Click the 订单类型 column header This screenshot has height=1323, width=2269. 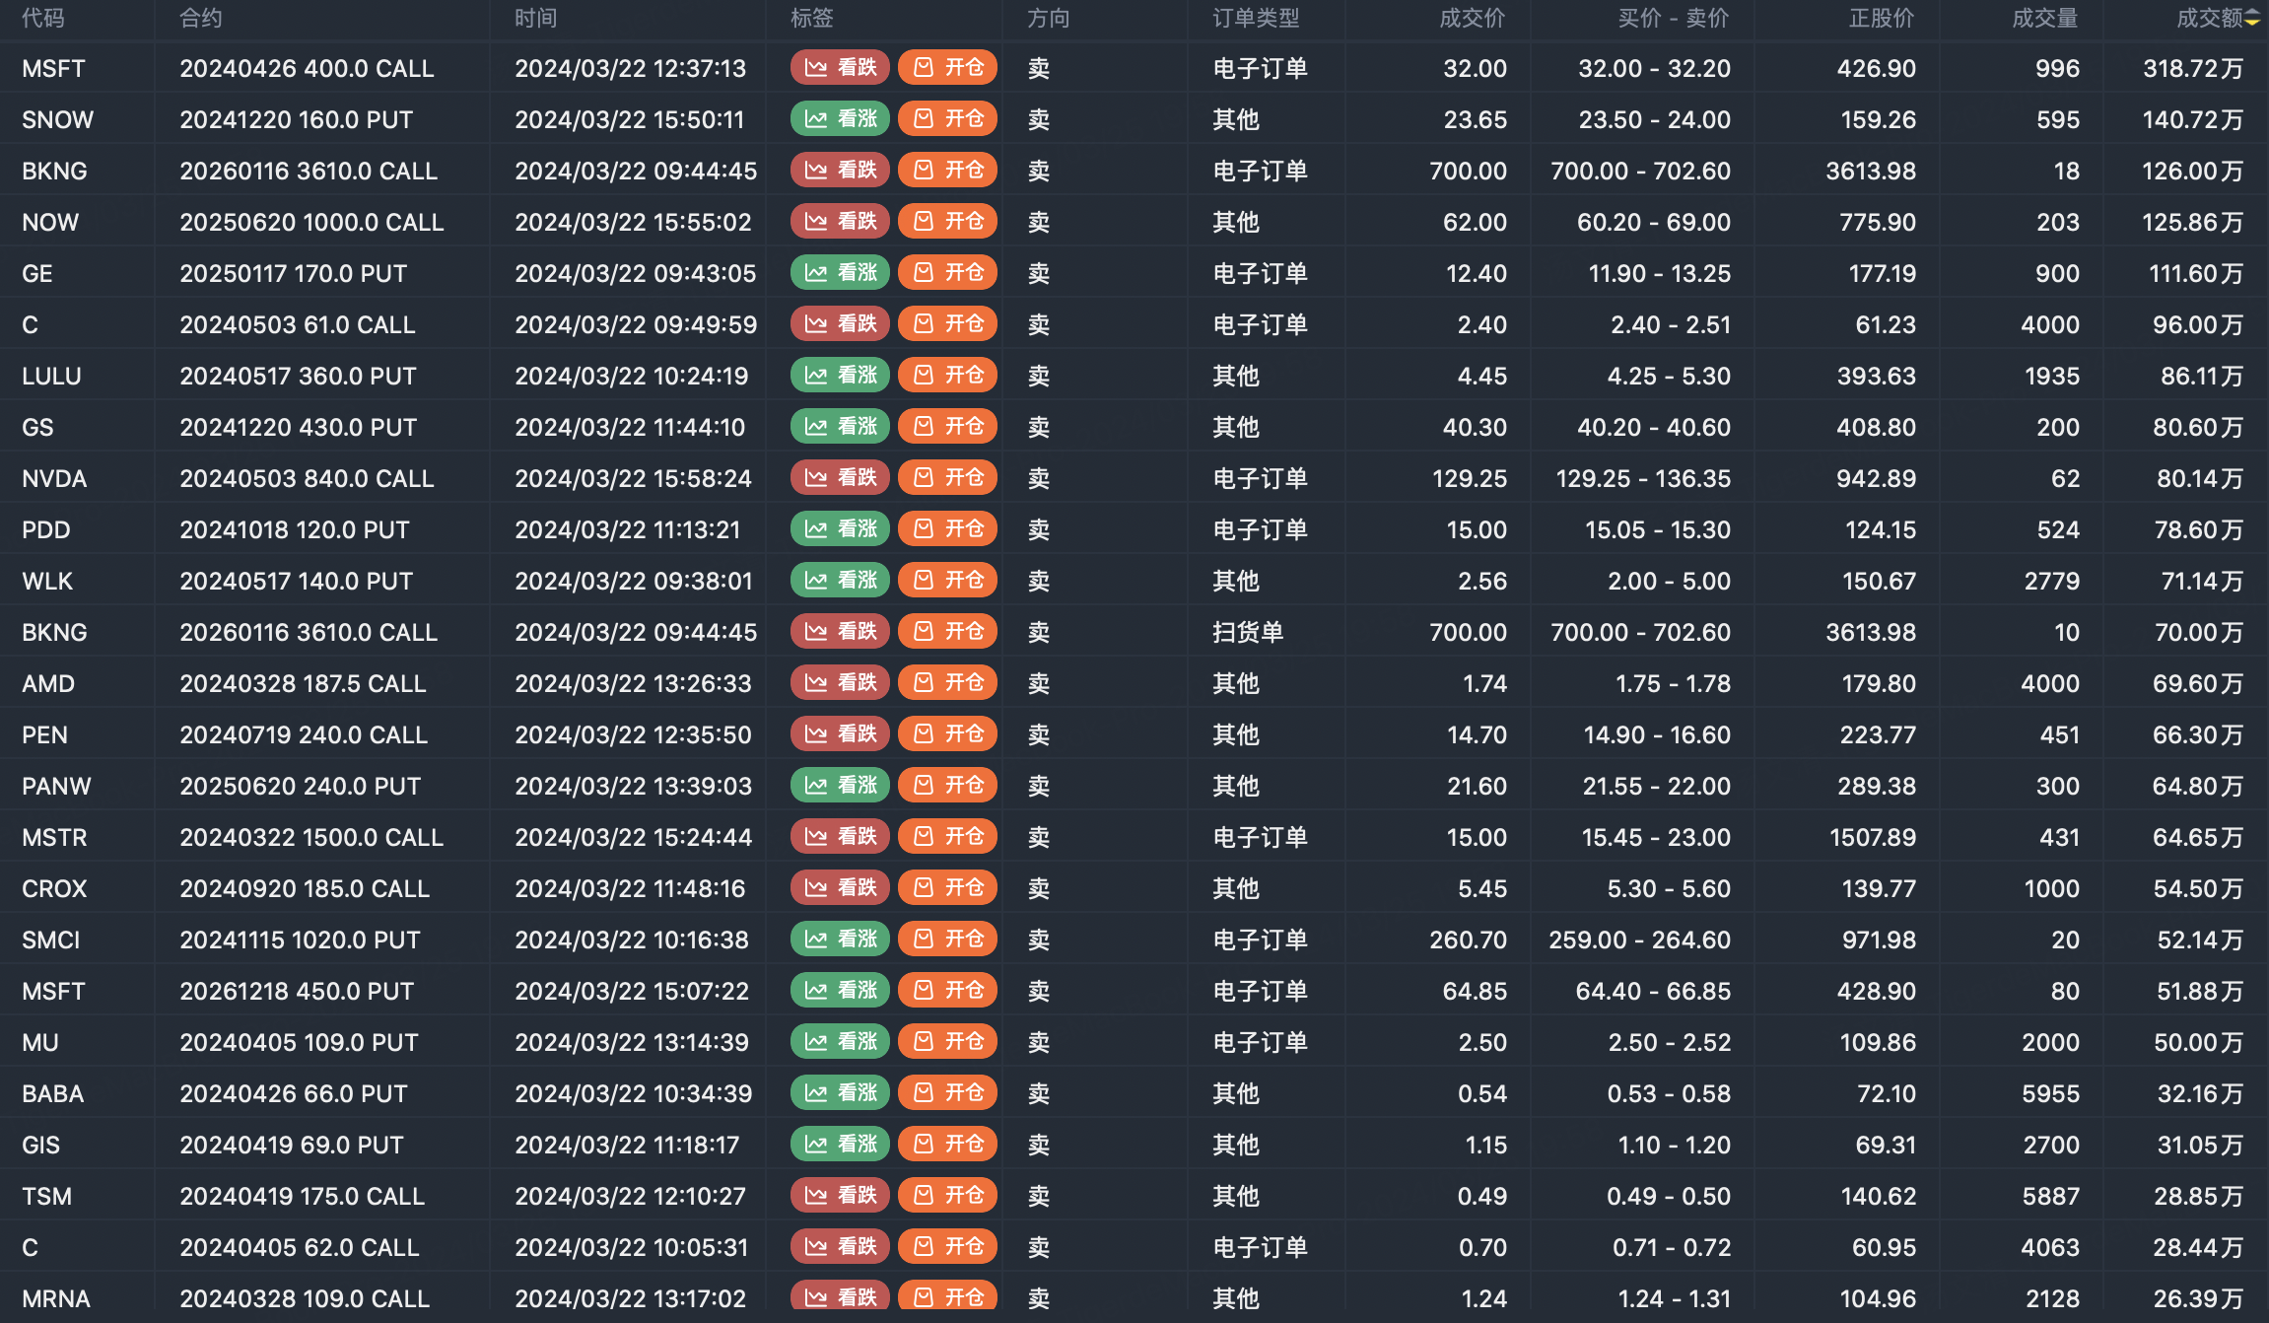[1256, 18]
